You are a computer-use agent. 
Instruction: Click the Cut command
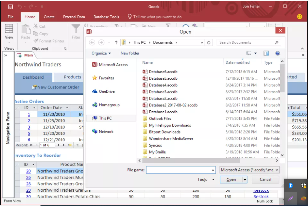[x=40, y=26]
